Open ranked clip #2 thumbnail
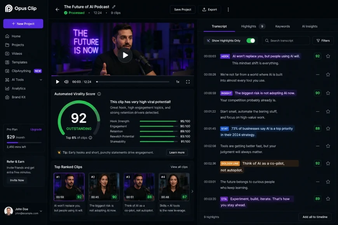This screenshot has width=338, height=225. tap(104, 187)
